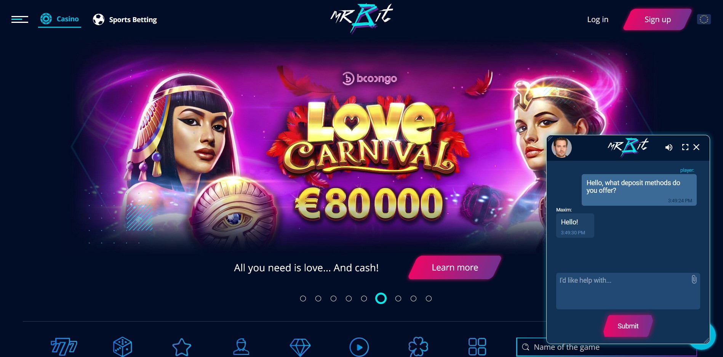The image size is (723, 357).
Task: Switch to the Sports Betting tab
Action: tap(125, 19)
